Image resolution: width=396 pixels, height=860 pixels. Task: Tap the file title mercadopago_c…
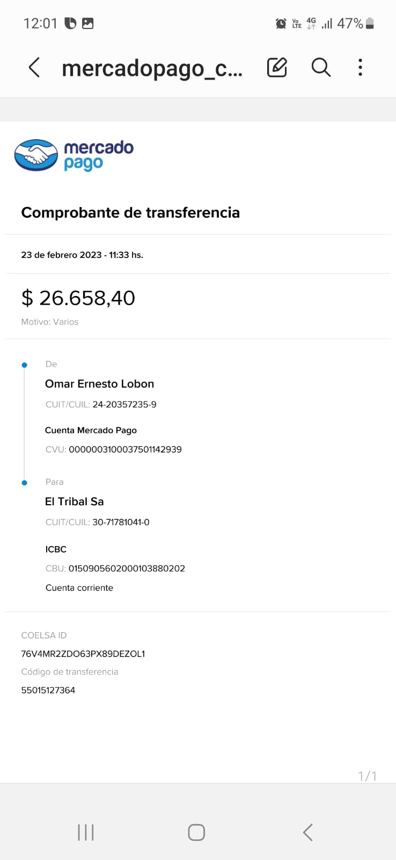(x=152, y=69)
